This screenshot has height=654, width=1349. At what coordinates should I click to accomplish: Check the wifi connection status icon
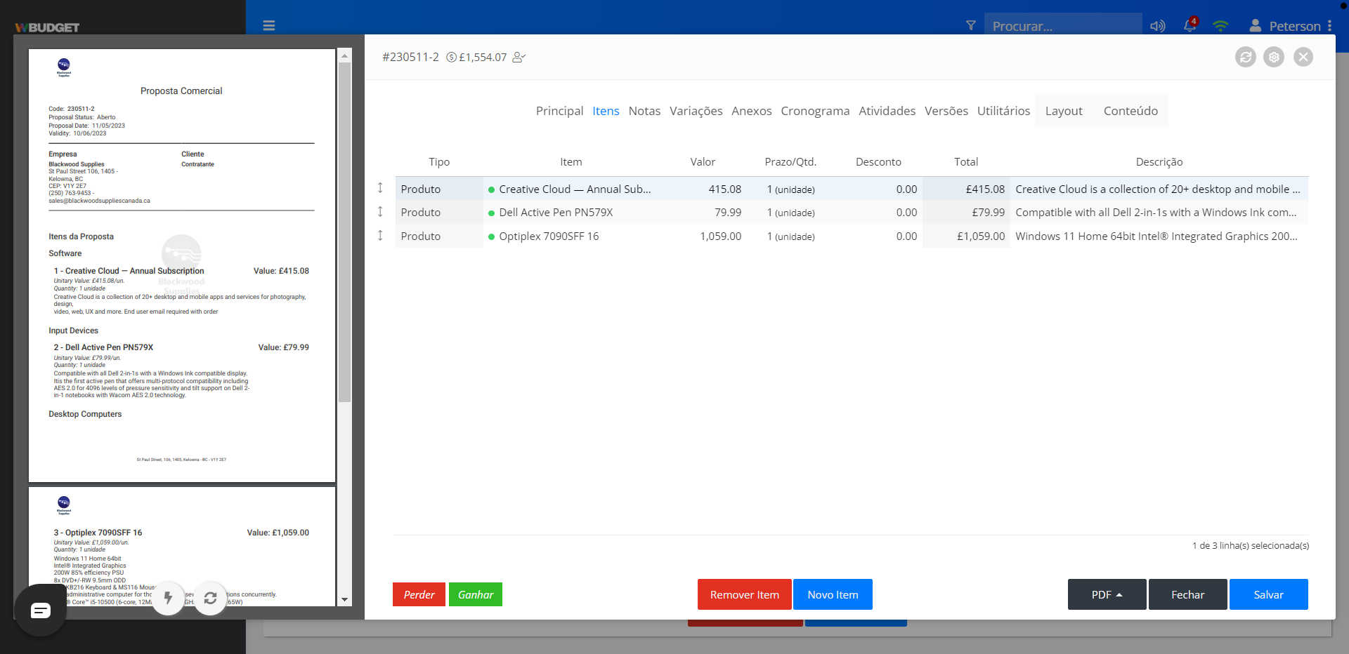pos(1221,26)
